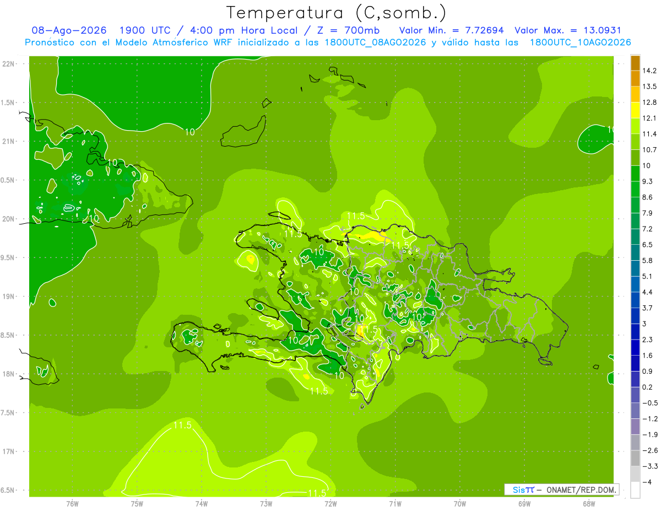The height and width of the screenshot is (511, 661).
Task: Click the title "Temperatura (C,somb.)"
Action: (x=337, y=13)
